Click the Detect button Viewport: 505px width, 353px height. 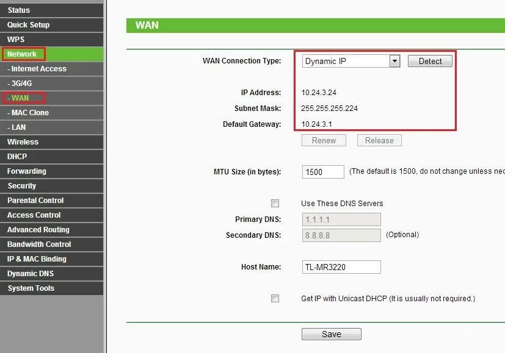[430, 61]
